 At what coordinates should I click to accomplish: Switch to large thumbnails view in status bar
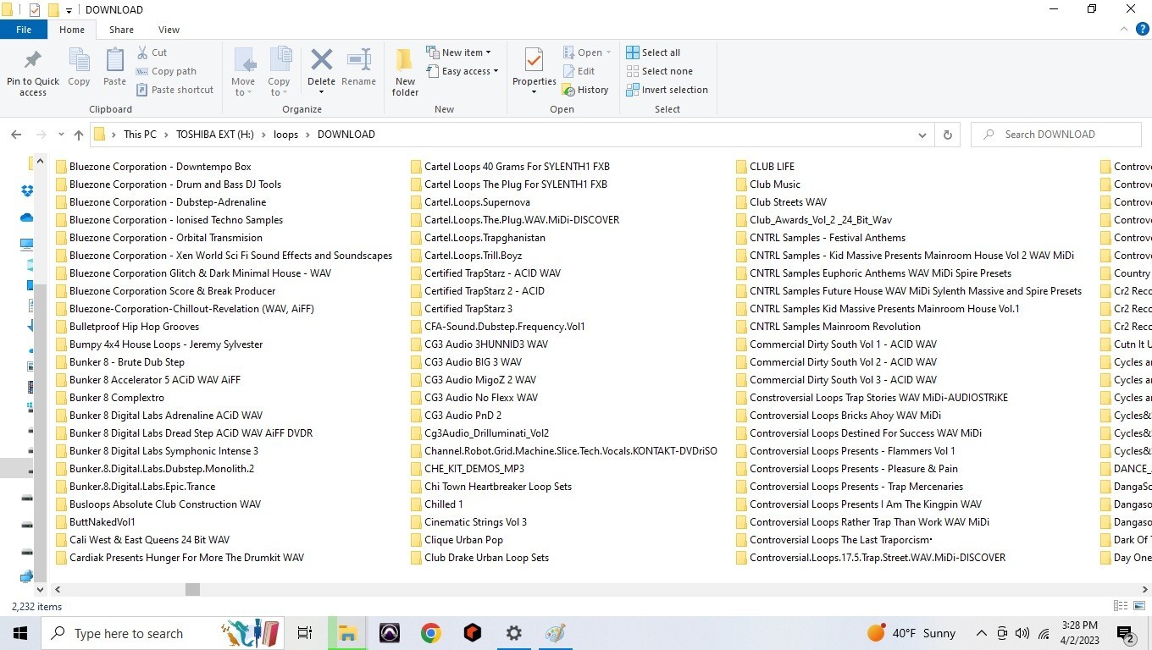coord(1139,606)
